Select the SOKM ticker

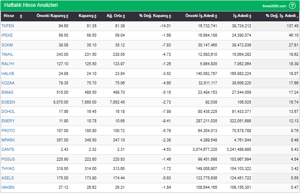click(7, 45)
